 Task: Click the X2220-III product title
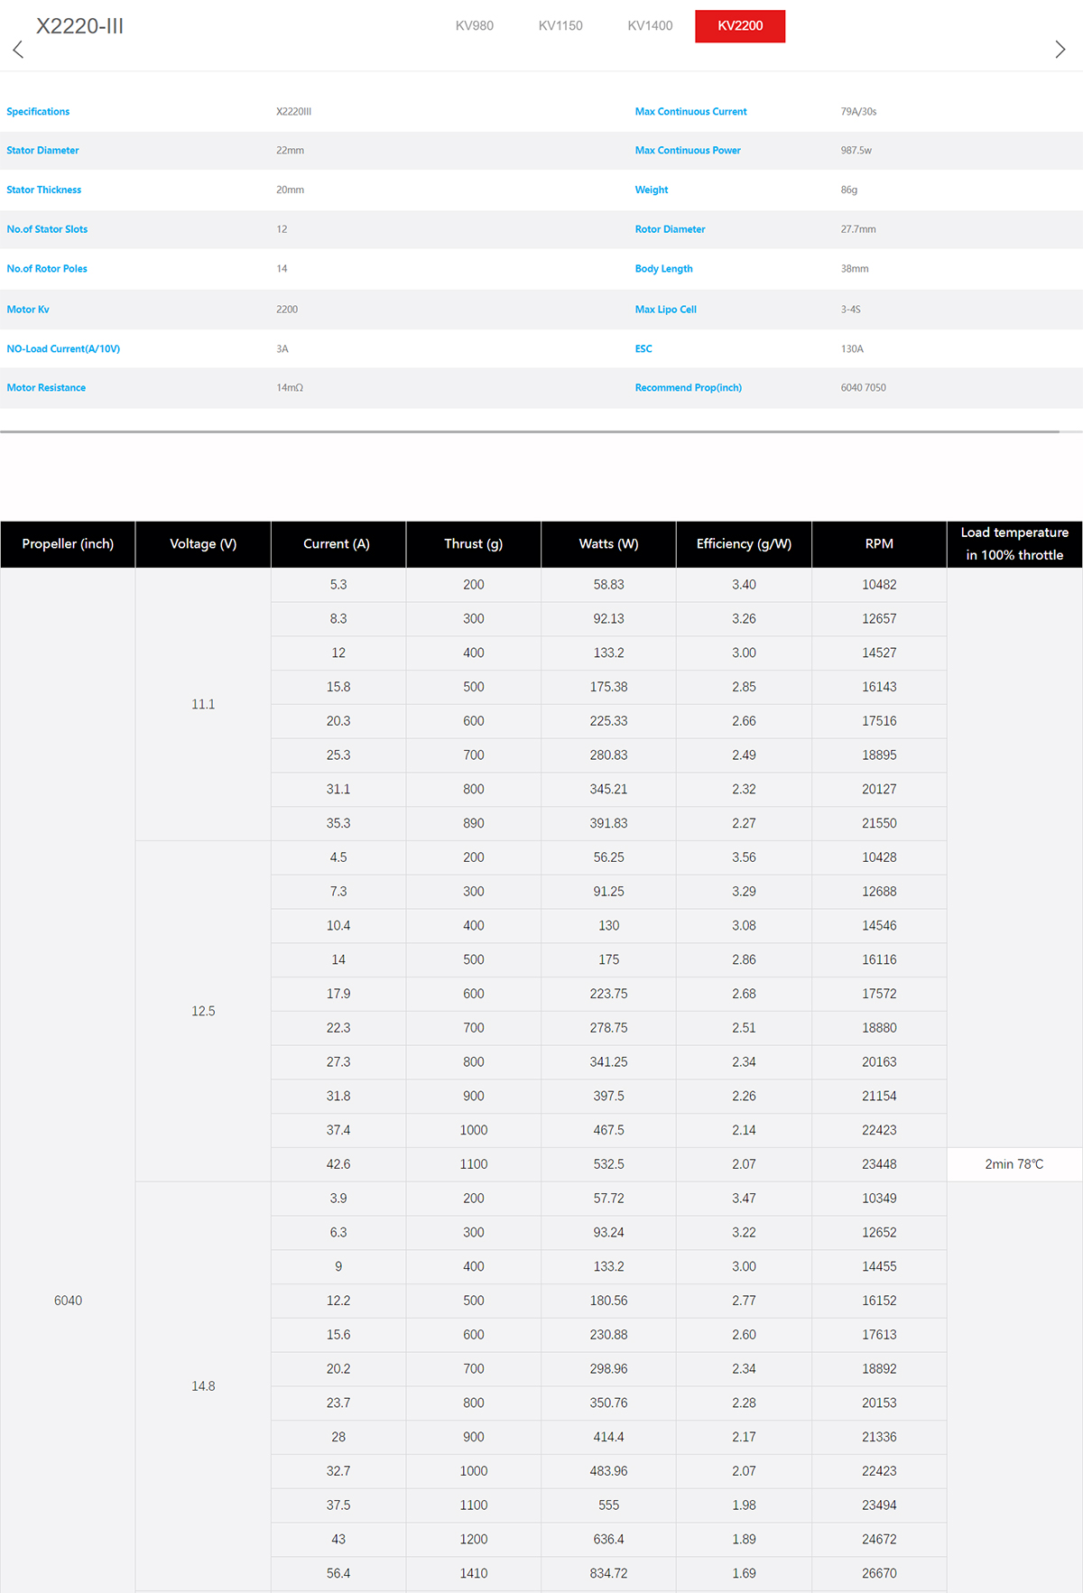click(79, 26)
